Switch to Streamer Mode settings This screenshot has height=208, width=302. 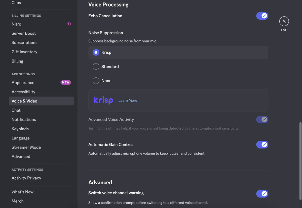(26, 147)
